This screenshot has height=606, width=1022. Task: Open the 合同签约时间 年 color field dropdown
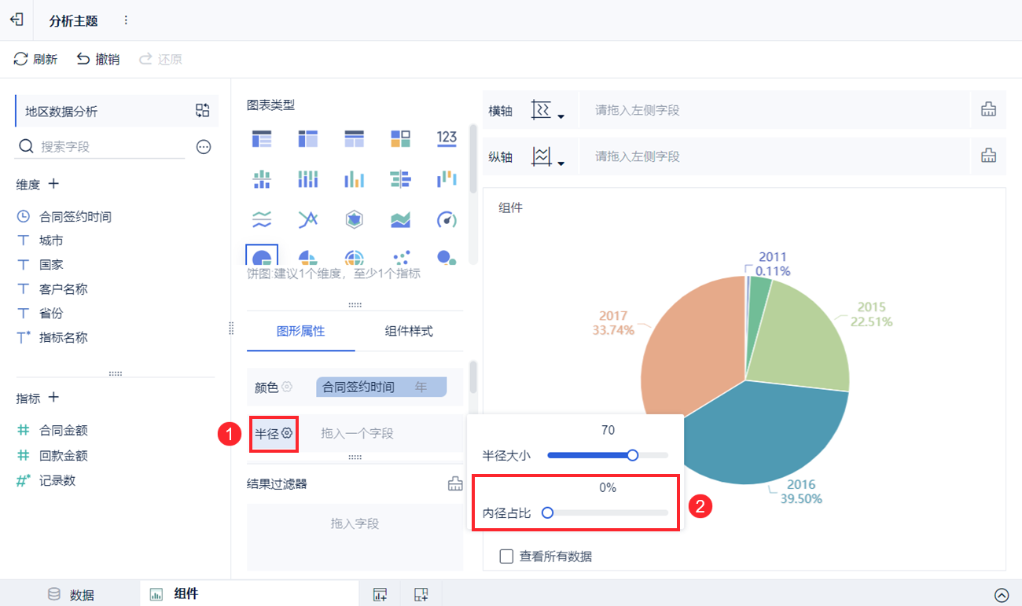pos(381,387)
